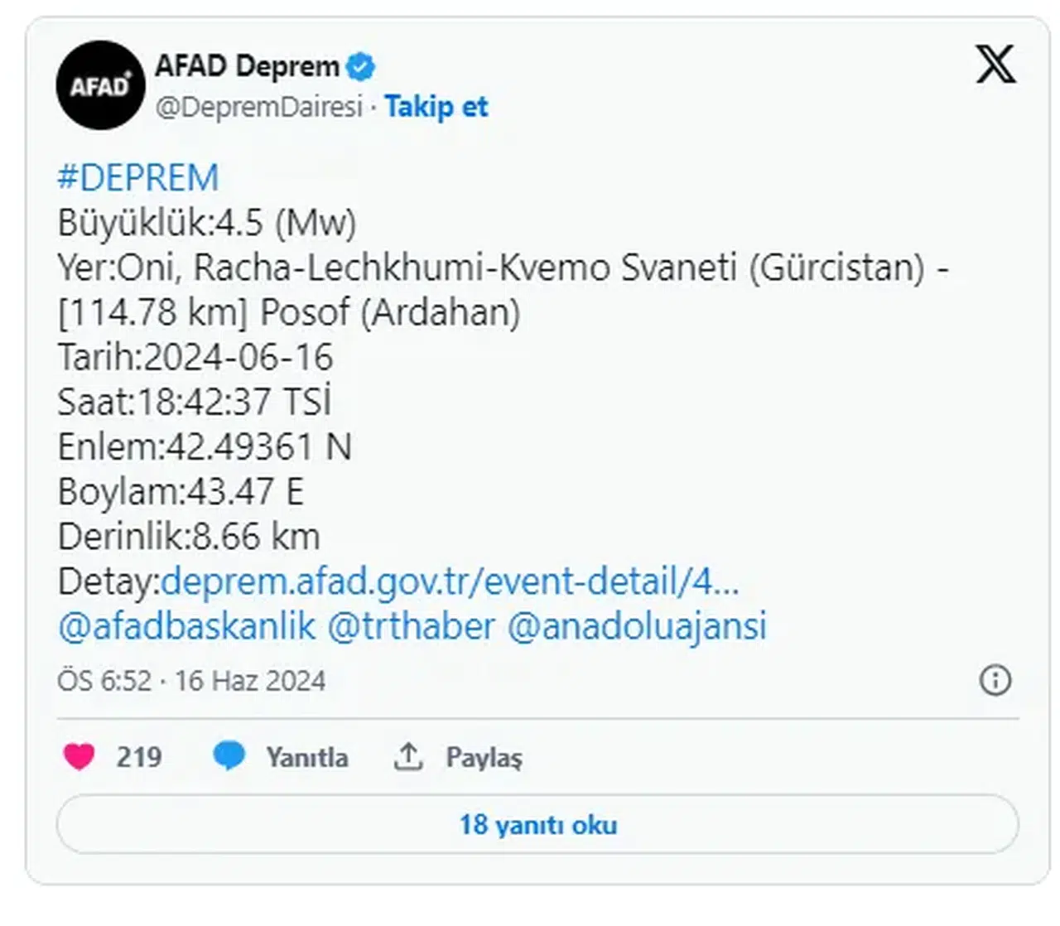1060x926 pixels.
Task: Follow the account using Takip et
Action: click(436, 106)
